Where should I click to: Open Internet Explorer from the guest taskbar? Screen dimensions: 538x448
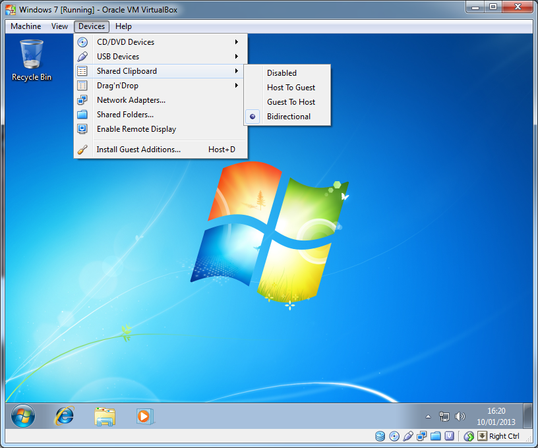click(x=65, y=416)
